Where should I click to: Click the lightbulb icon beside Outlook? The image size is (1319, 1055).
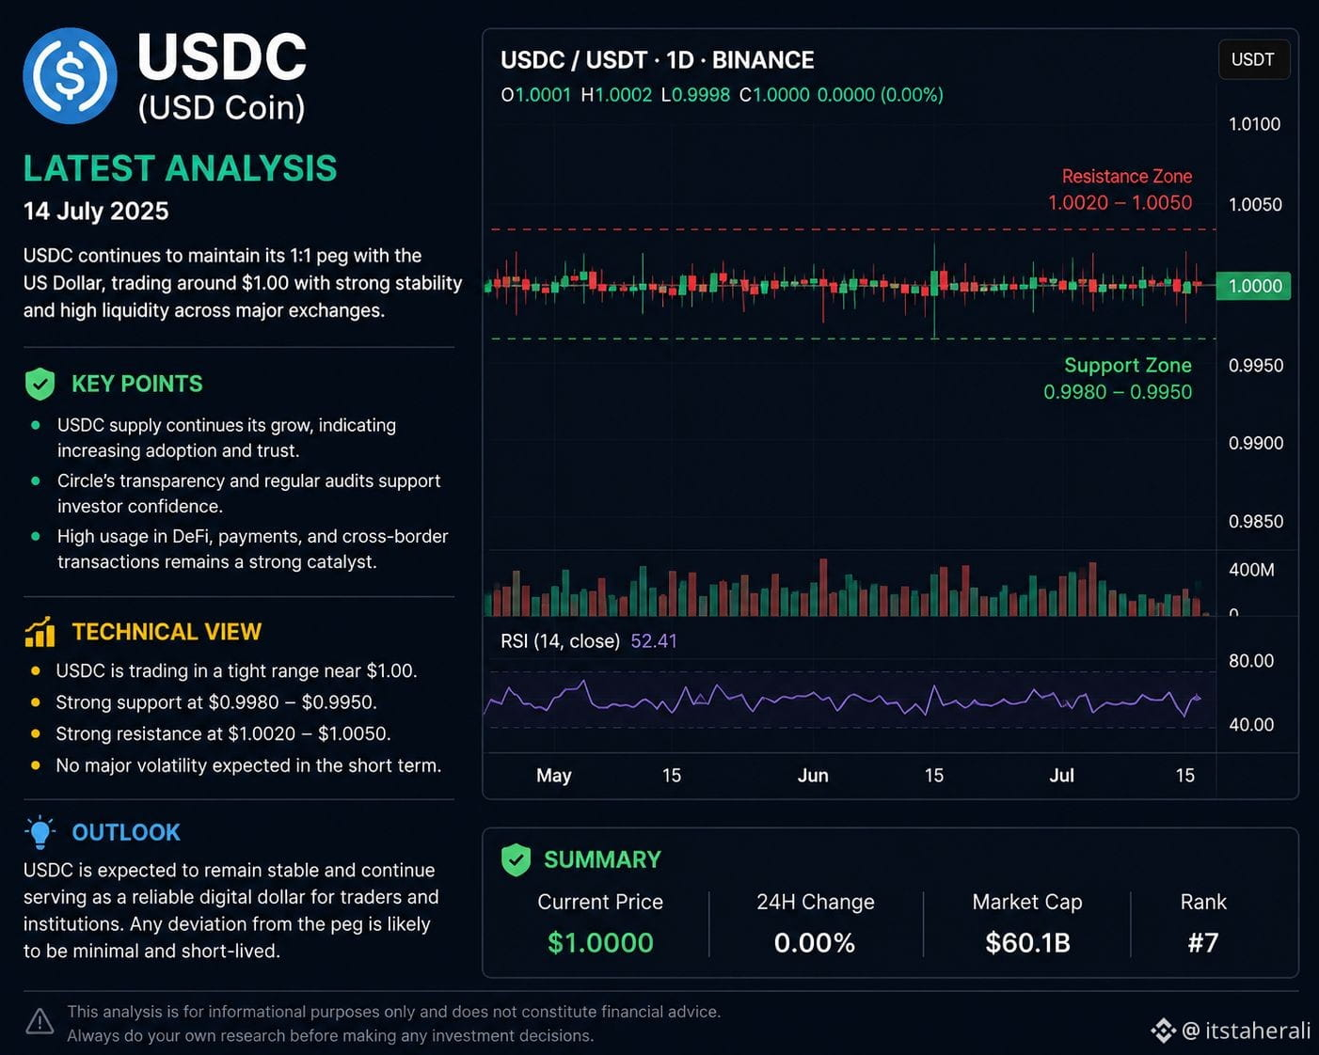40,833
